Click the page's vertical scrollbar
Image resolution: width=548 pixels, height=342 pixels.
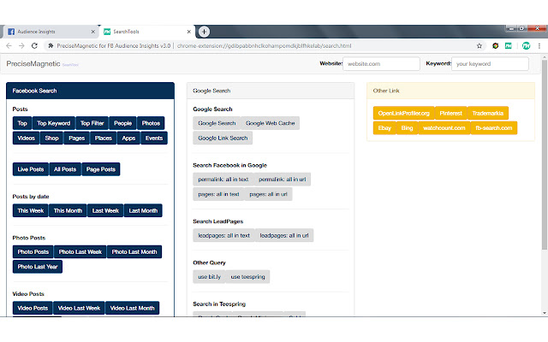click(543, 171)
